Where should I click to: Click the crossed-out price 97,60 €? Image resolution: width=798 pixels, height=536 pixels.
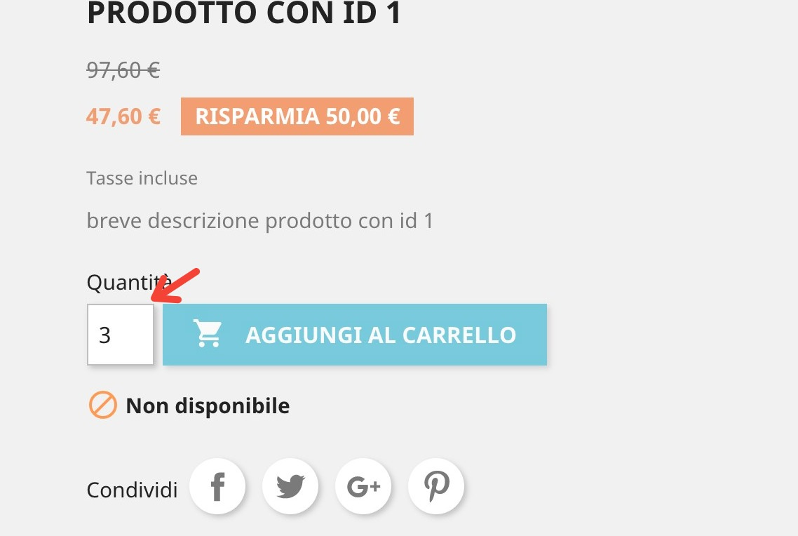(x=123, y=69)
